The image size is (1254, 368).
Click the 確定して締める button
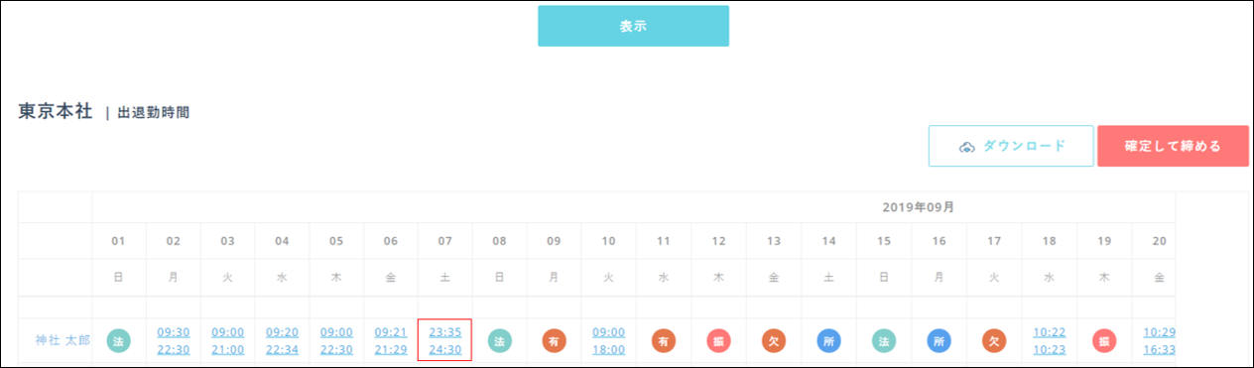(x=1173, y=146)
